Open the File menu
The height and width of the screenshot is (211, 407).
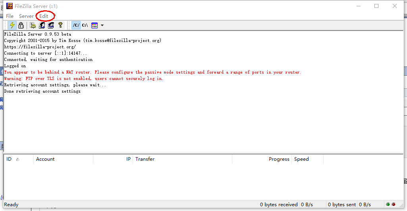[x=10, y=16]
